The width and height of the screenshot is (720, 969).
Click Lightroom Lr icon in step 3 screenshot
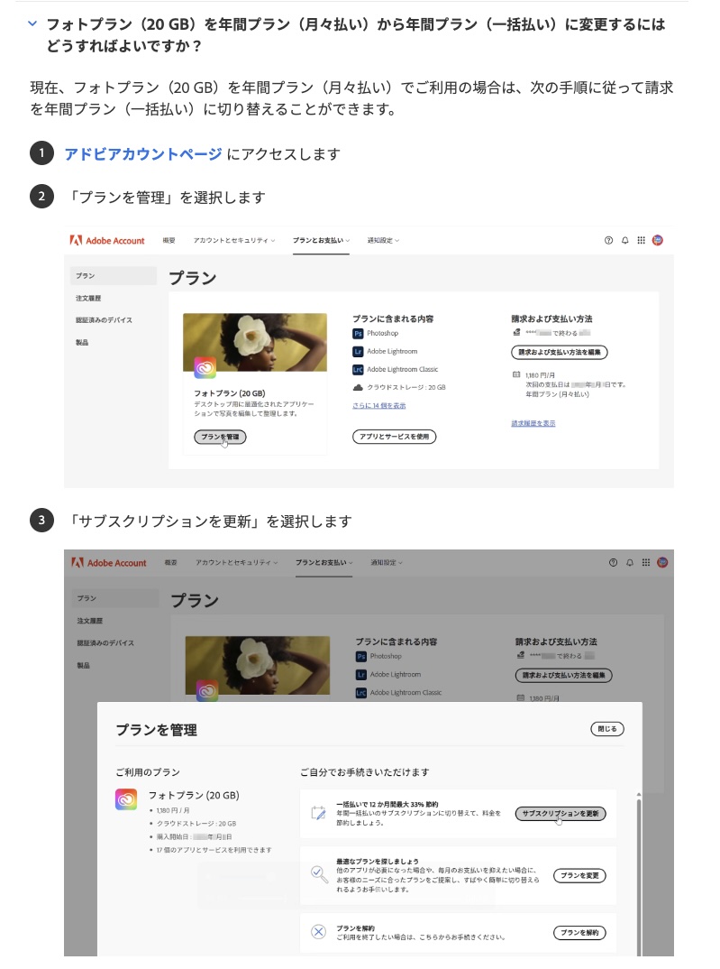[x=361, y=675]
